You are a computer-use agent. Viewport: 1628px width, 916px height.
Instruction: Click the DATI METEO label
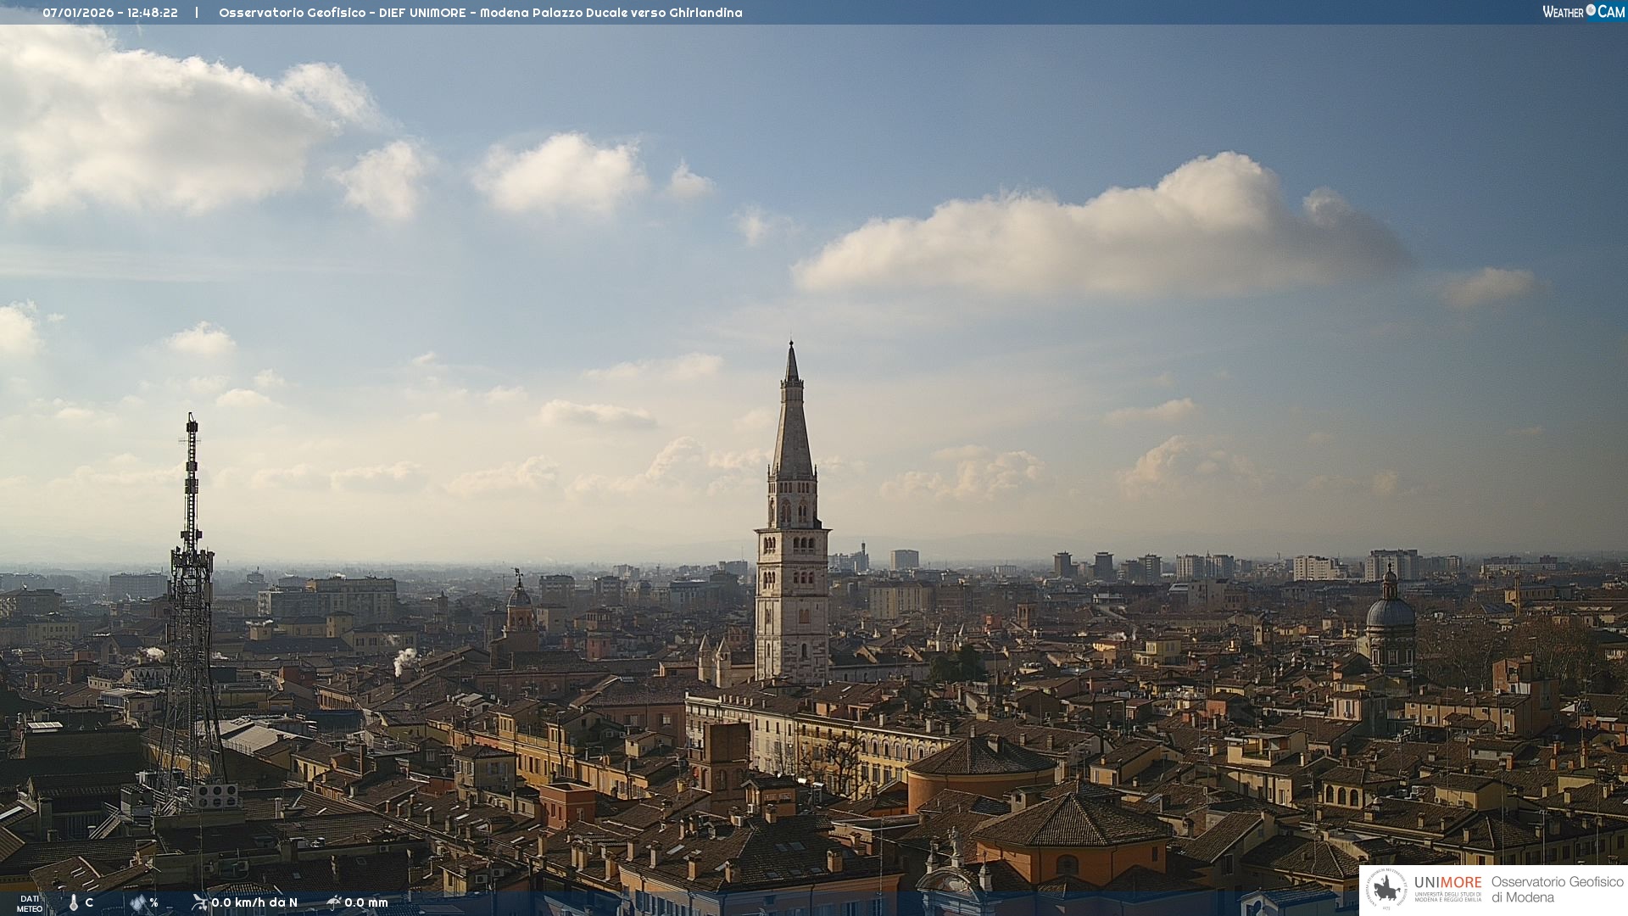click(30, 903)
